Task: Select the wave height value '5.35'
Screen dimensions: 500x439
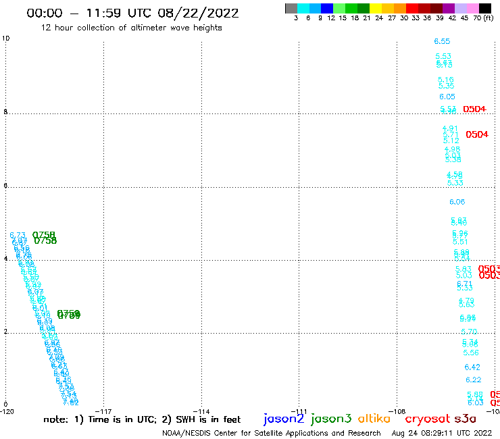Action: coord(446,86)
